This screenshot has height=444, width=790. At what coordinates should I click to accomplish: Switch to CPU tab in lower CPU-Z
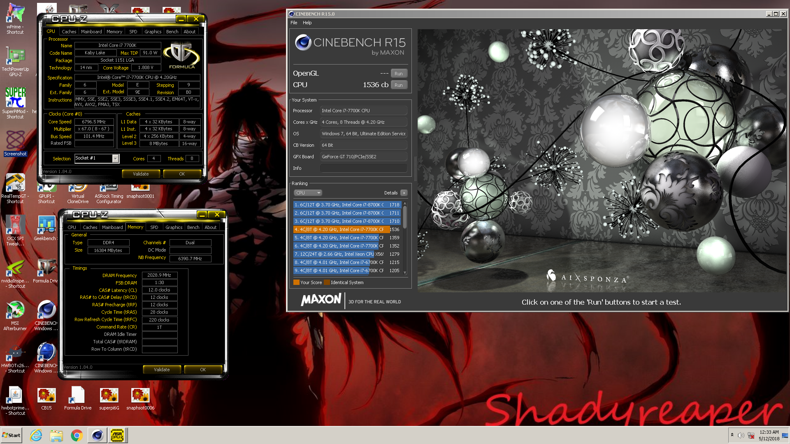tap(72, 227)
